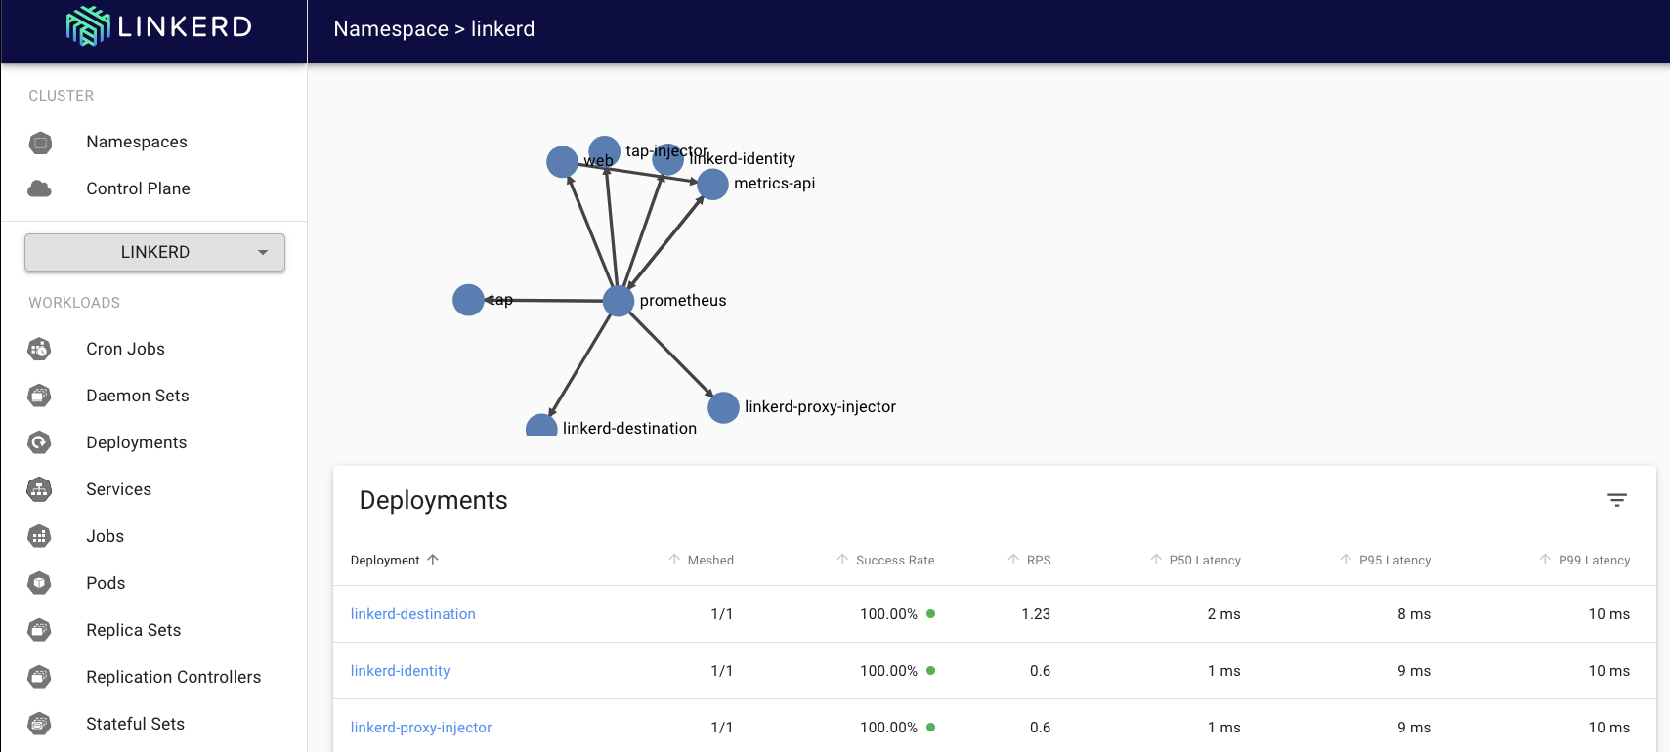Click the Namespaces hexagon icon
Viewport: 1670px width, 752px height.
click(x=40, y=143)
